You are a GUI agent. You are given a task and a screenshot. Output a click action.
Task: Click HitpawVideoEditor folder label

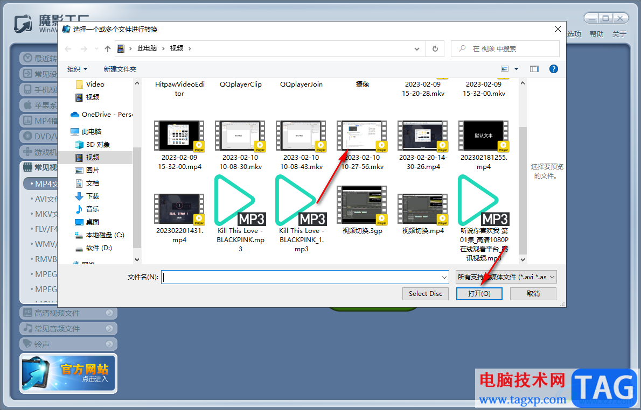tap(179, 89)
